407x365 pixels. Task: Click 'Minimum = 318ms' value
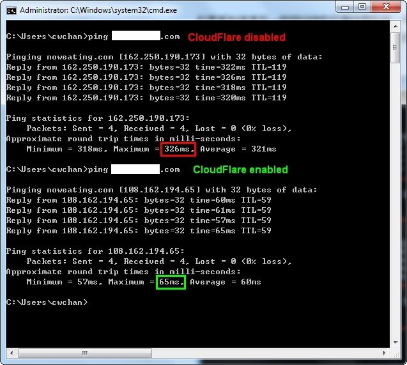coord(66,149)
